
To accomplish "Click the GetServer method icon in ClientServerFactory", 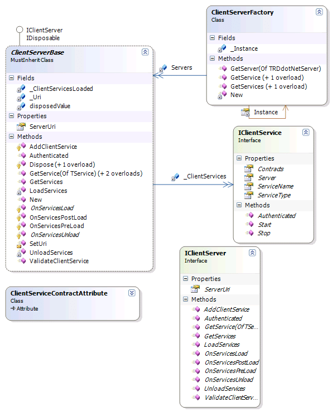I will click(223, 69).
